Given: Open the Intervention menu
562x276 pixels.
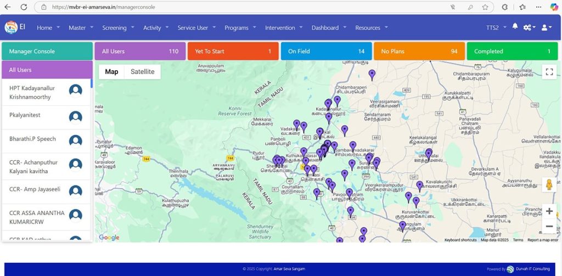Looking at the screenshot, I should (283, 28).
